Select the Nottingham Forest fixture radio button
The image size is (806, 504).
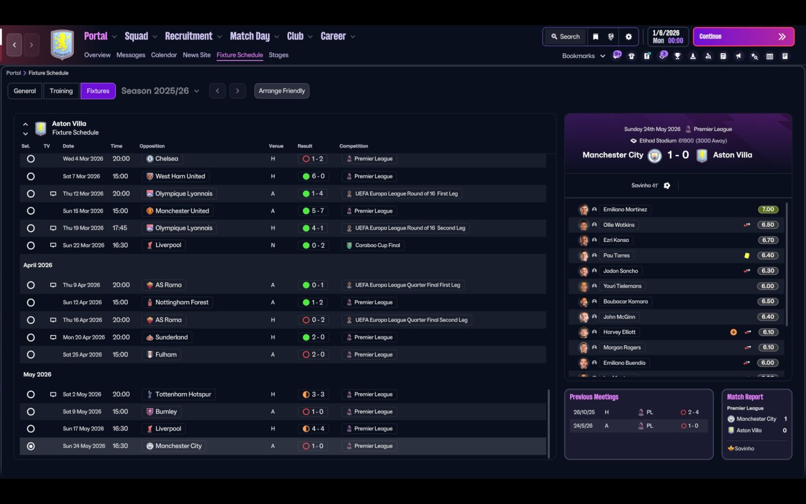[x=31, y=302]
